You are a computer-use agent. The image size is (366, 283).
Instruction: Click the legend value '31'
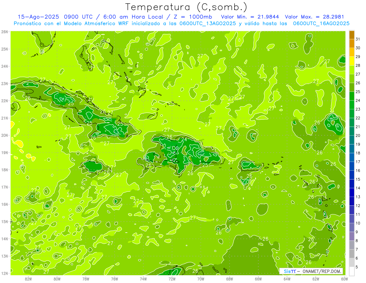[358, 39]
